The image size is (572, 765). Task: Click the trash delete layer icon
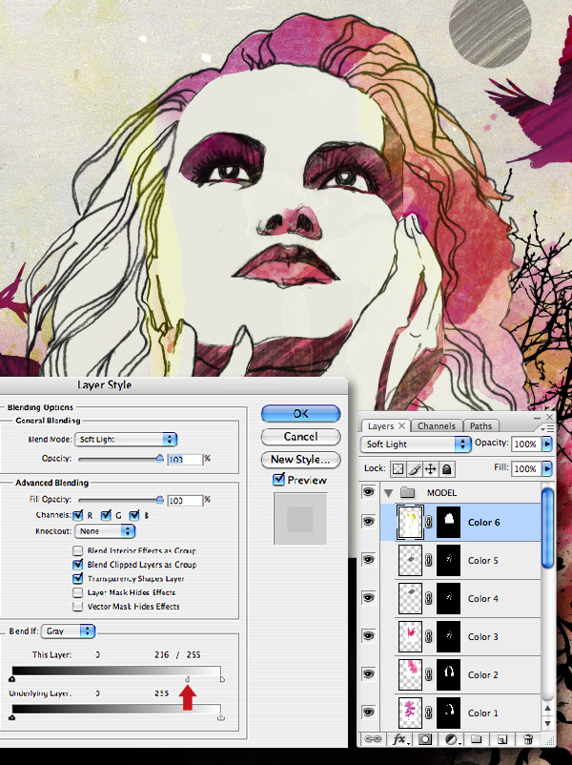pyautogui.click(x=528, y=739)
